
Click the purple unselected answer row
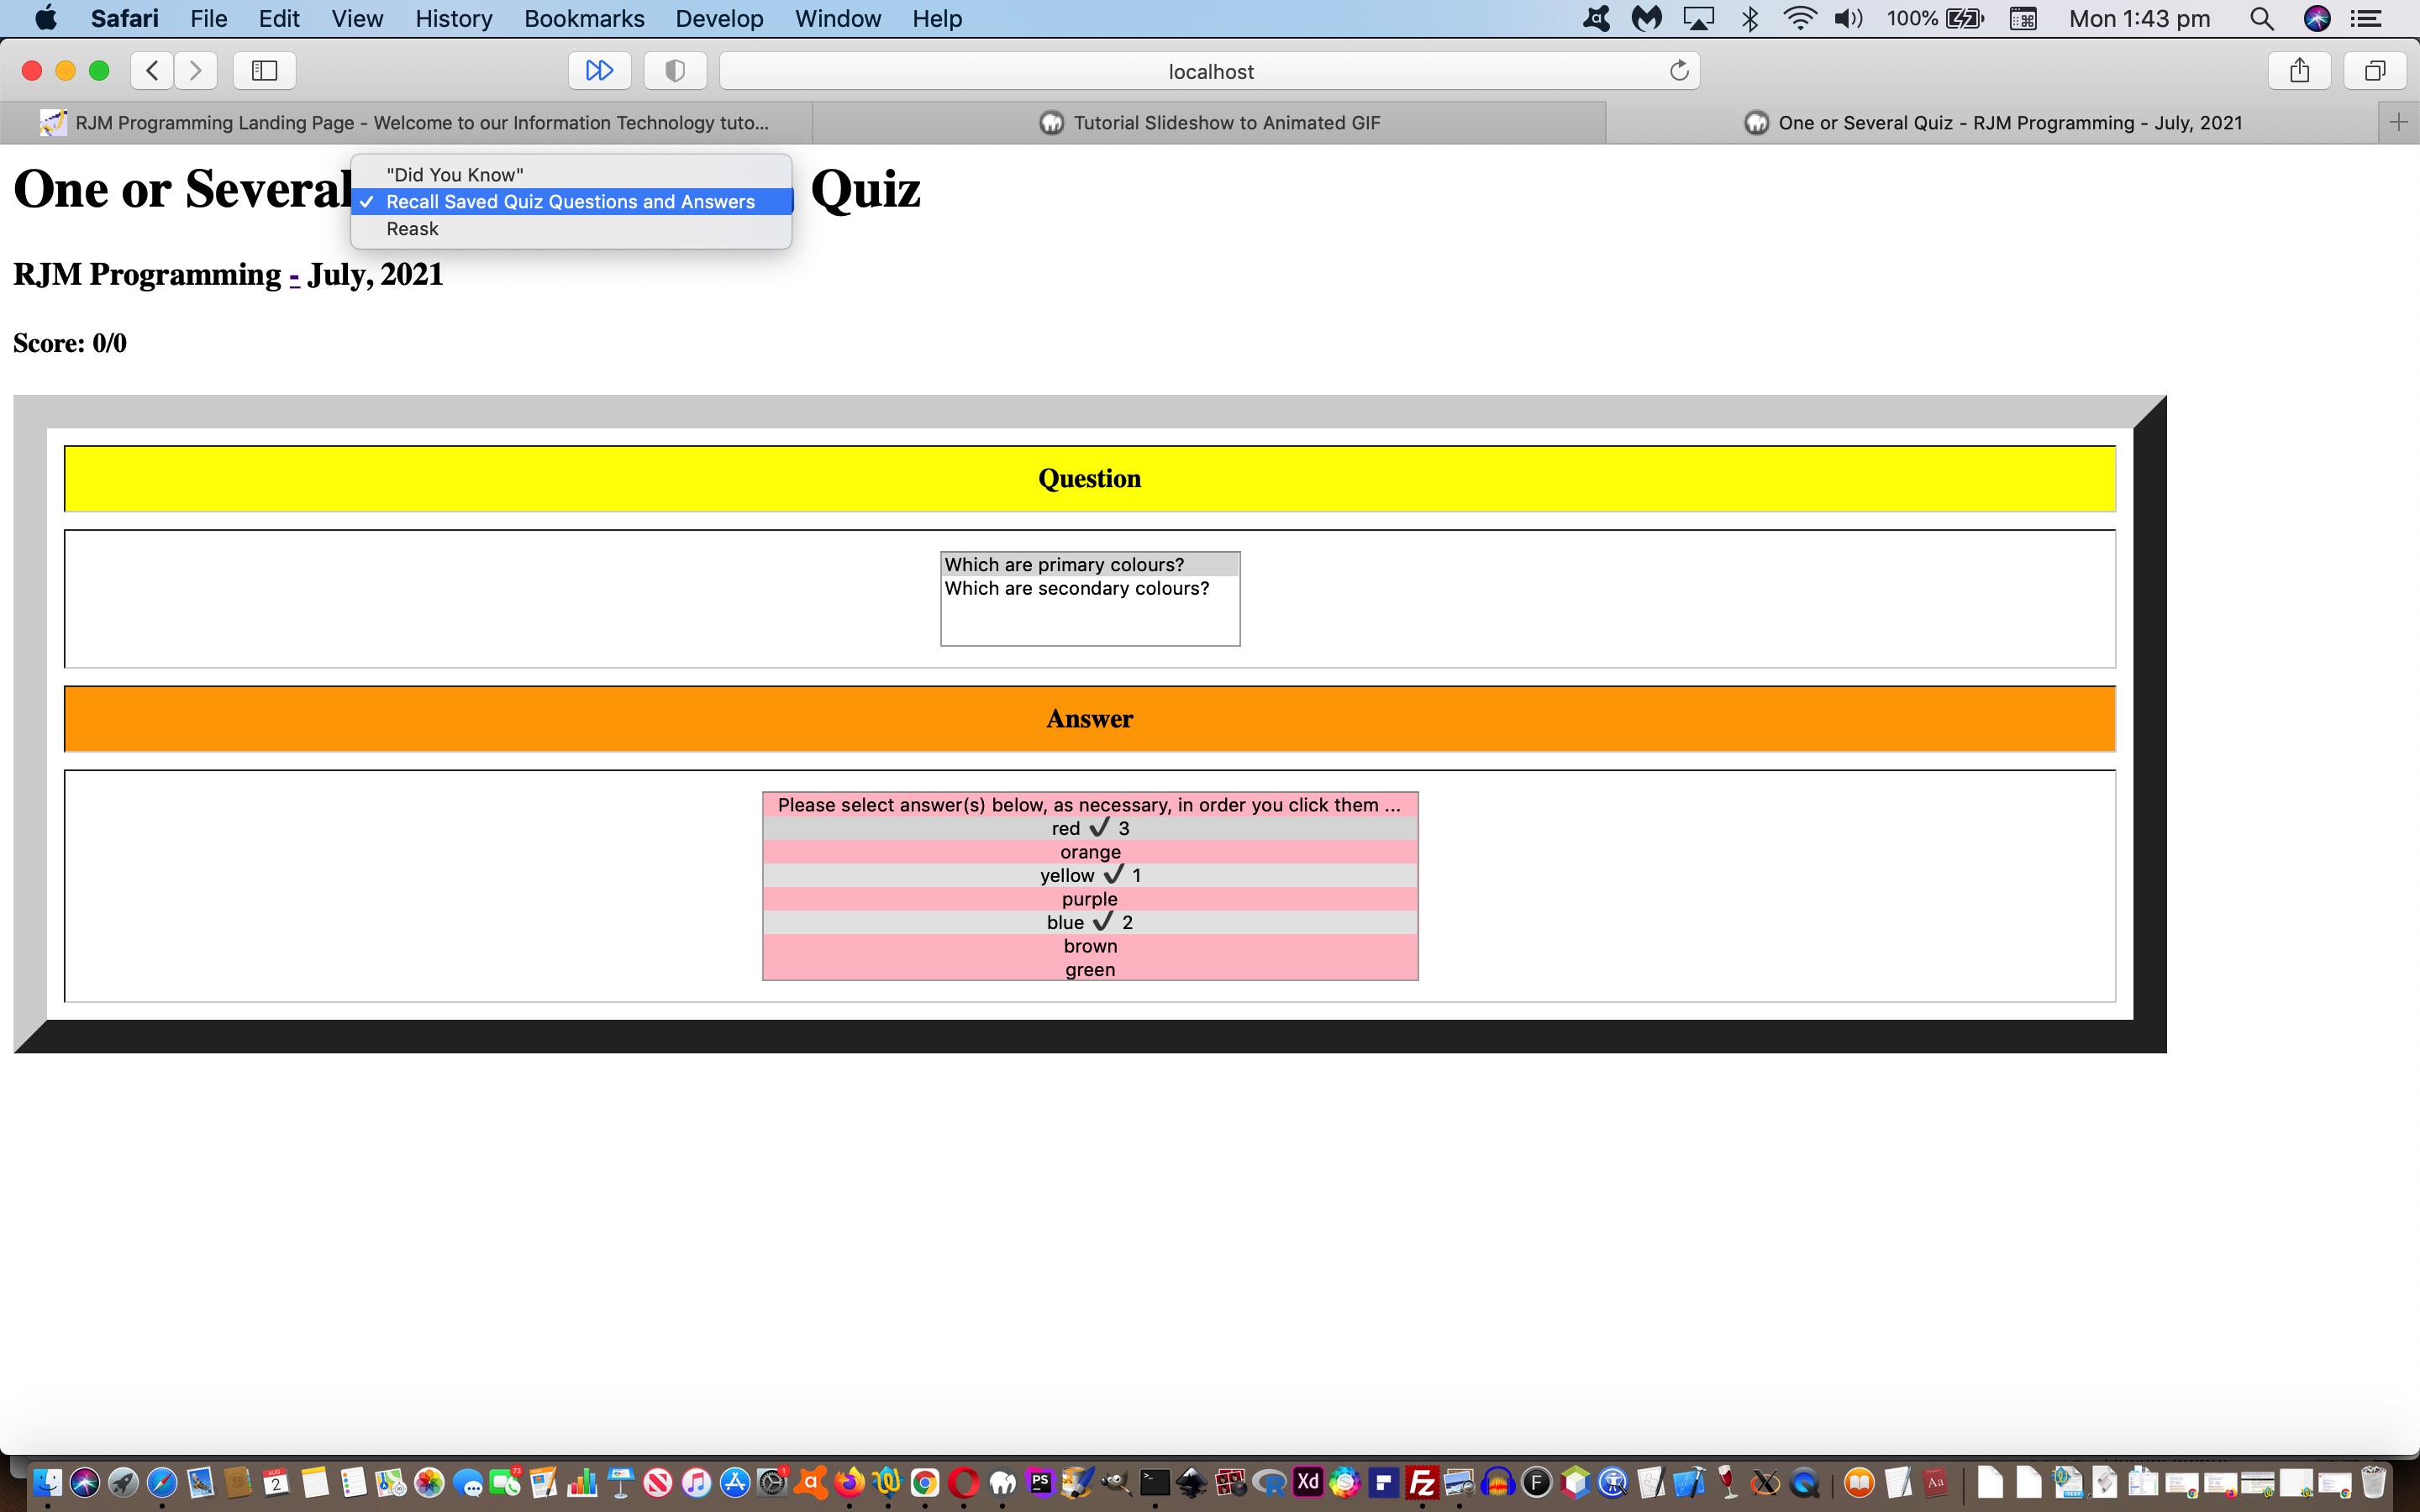(x=1089, y=899)
